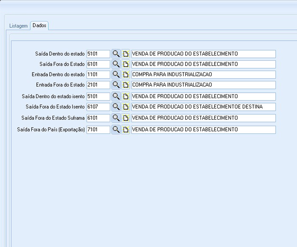The width and height of the screenshot is (297, 247).
Task: Click the Entrada Dentro do estado code field 1101
Action: [x=98, y=74]
